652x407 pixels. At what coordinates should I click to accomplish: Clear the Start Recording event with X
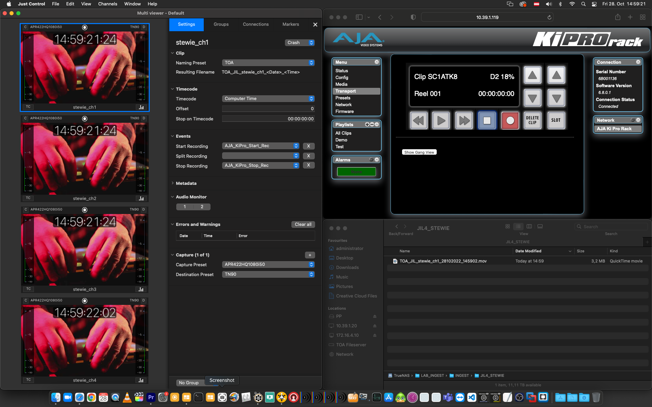click(x=308, y=146)
